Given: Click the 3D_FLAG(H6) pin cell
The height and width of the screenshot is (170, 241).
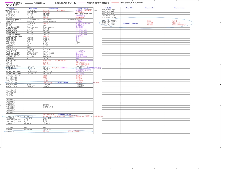Looking at the screenshot, I should 10,131.
